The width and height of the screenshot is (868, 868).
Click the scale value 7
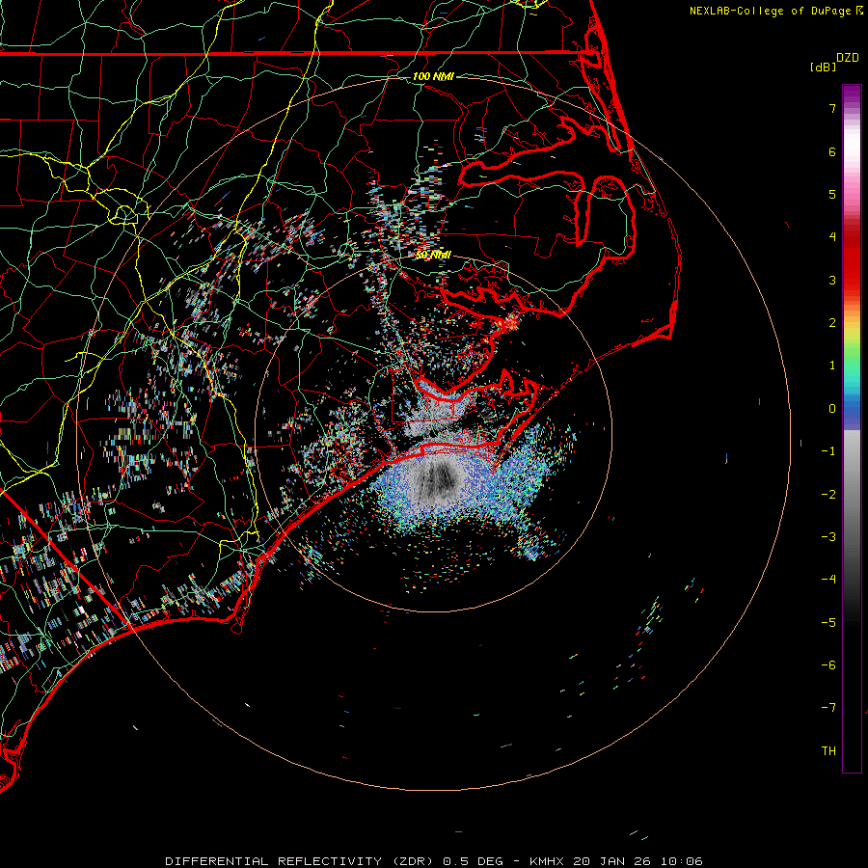[x=832, y=108]
